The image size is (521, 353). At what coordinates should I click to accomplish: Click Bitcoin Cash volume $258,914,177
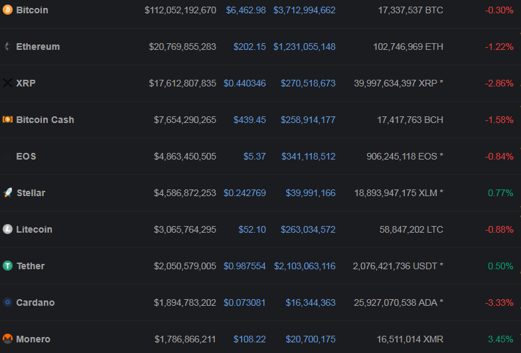point(308,120)
